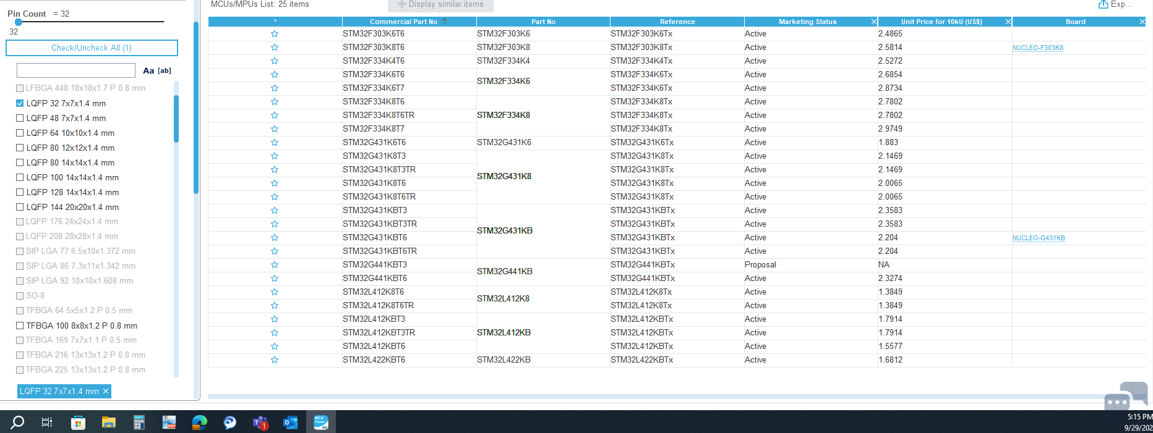This screenshot has width=1153, height=433.
Task: Toggle case sensitive Aa filter option
Action: click(x=148, y=70)
